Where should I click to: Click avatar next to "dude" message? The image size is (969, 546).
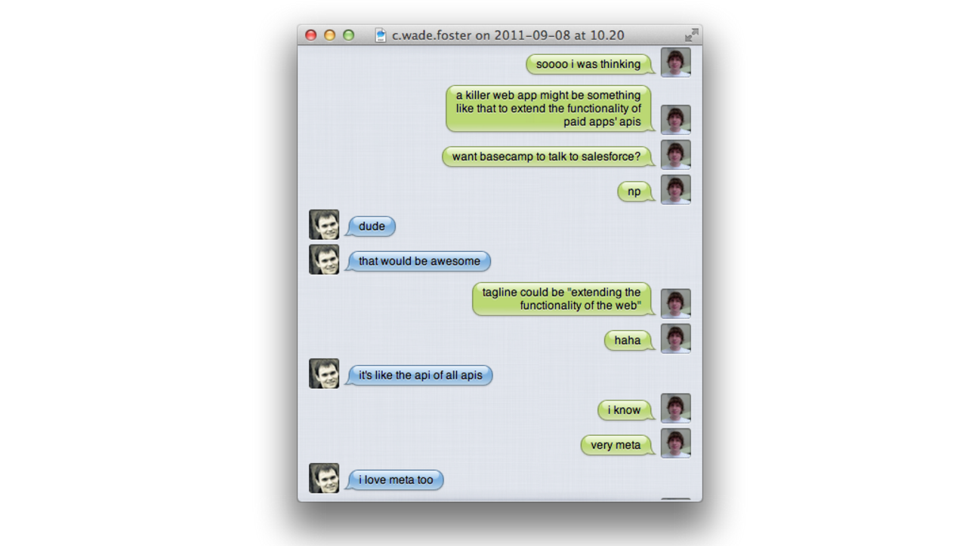[x=324, y=225]
